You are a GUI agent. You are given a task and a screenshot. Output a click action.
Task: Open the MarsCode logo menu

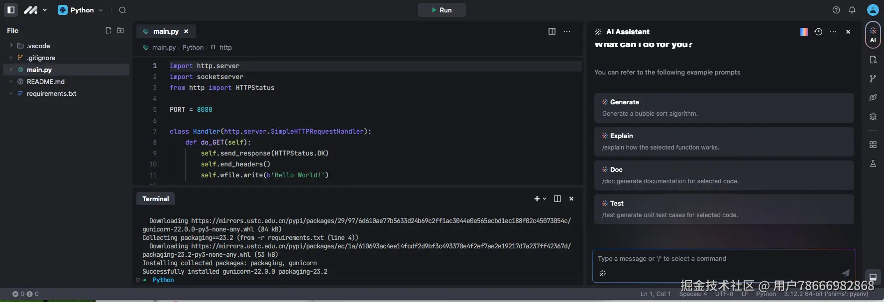35,10
